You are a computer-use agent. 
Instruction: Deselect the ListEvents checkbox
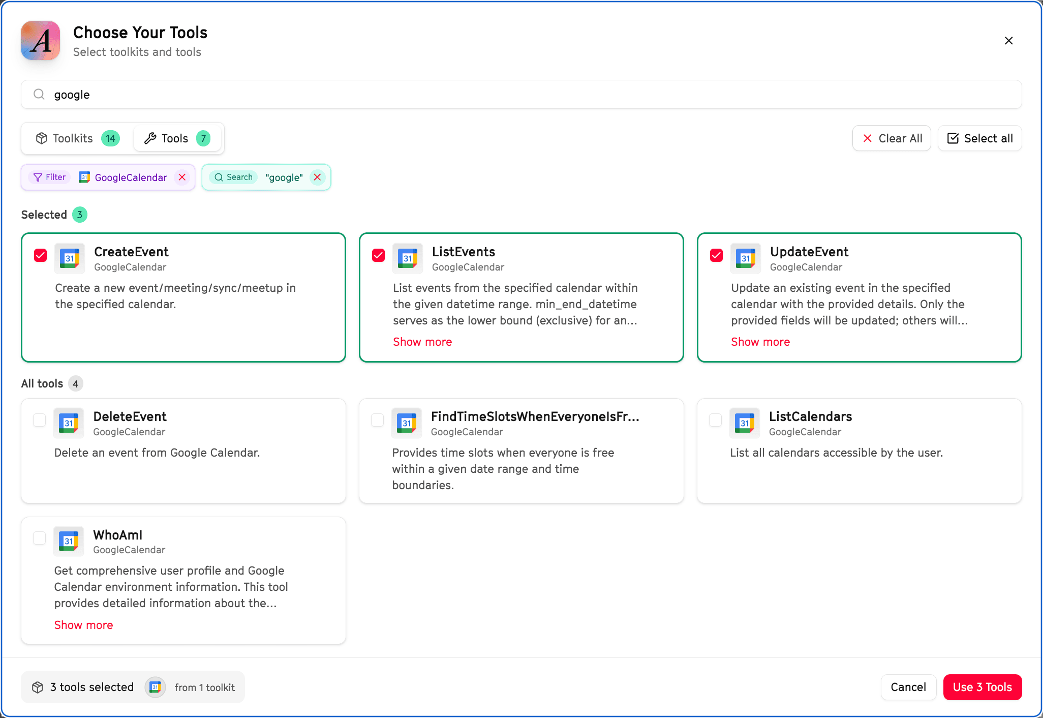[x=379, y=255]
